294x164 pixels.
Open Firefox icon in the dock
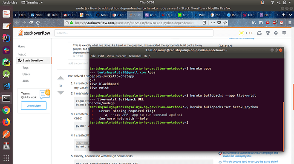[6, 122]
